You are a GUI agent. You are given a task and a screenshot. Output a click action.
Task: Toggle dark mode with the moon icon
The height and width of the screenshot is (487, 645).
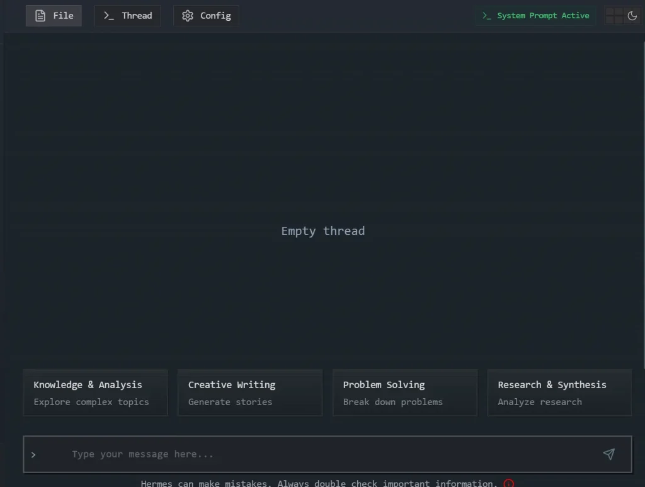coord(632,15)
